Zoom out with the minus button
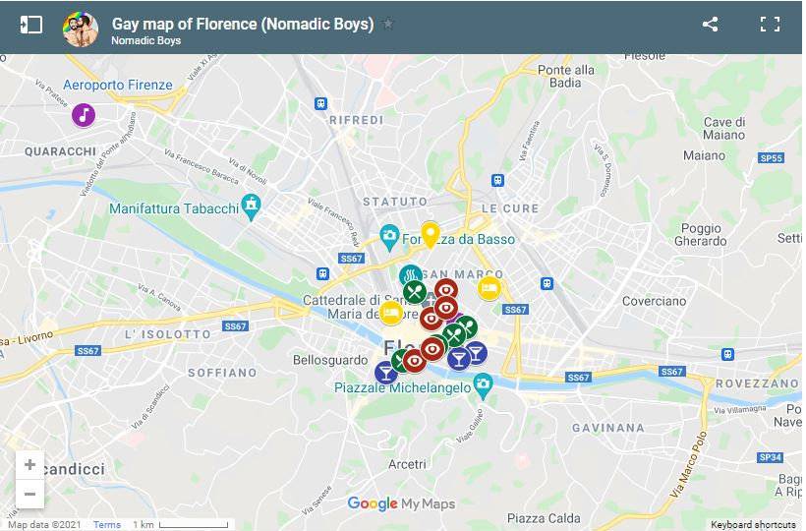The height and width of the screenshot is (531, 806). pyautogui.click(x=29, y=494)
